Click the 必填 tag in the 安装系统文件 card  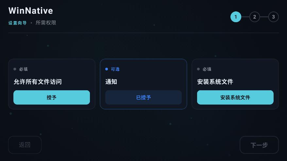click(x=207, y=69)
